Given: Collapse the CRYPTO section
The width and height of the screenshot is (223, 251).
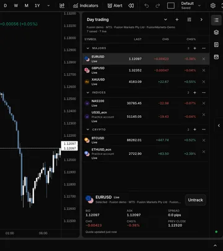Looking at the screenshot, I should pyautogui.click(x=88, y=130).
